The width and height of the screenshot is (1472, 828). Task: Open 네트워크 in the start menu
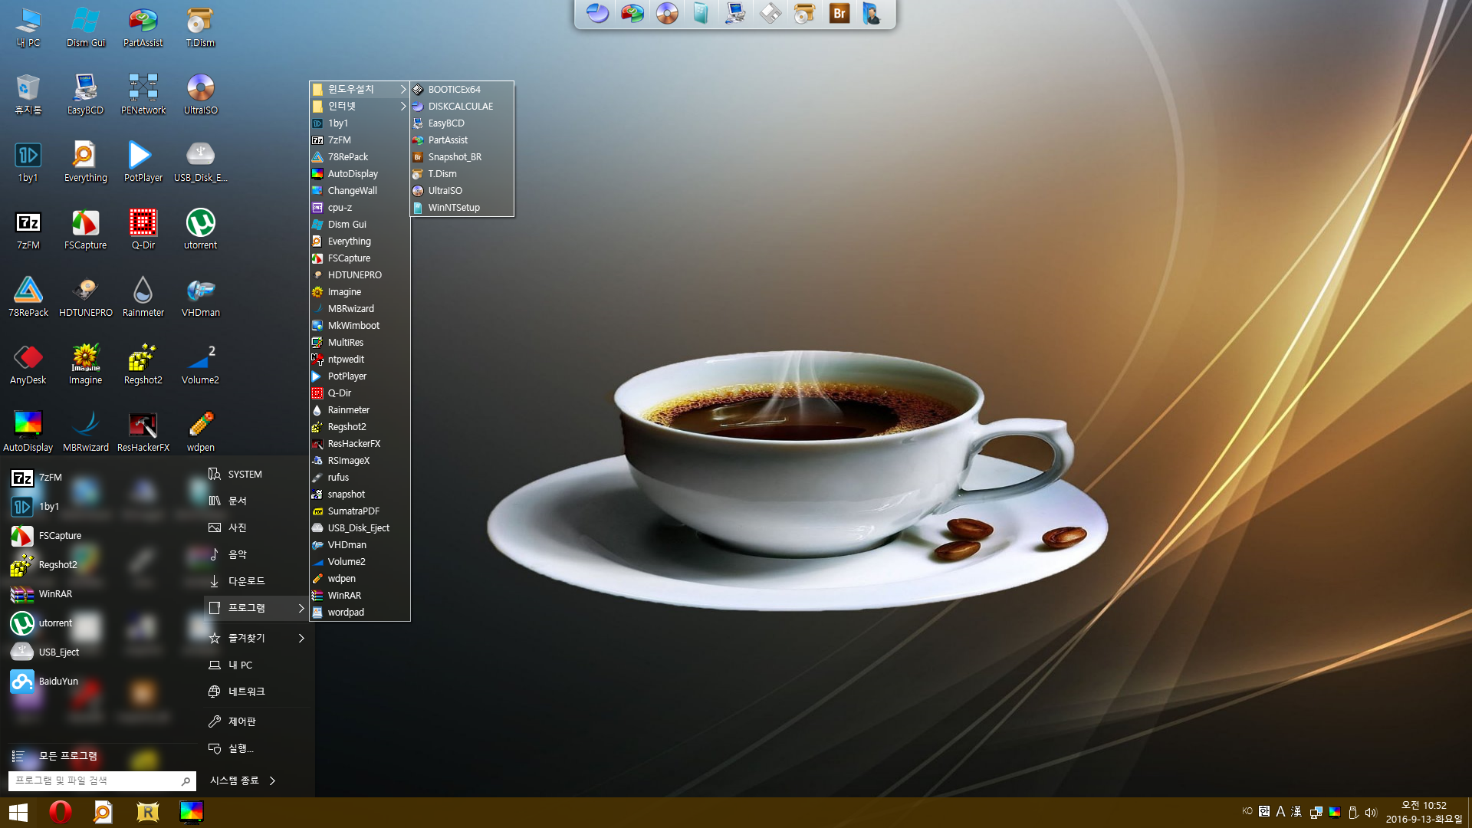[258, 692]
